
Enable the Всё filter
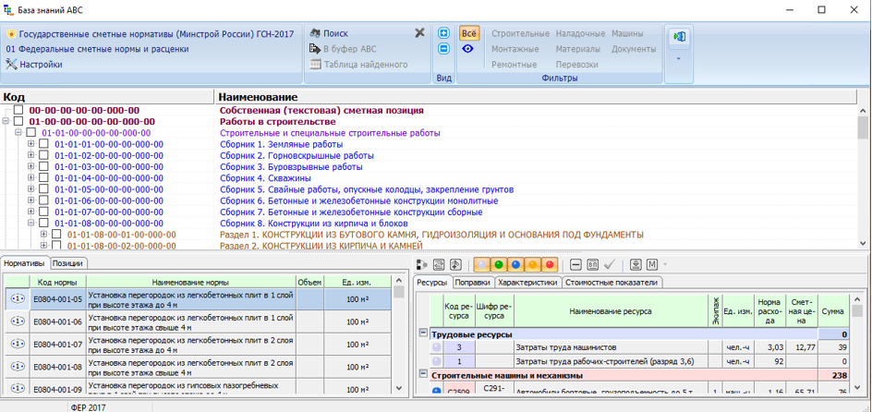[468, 33]
